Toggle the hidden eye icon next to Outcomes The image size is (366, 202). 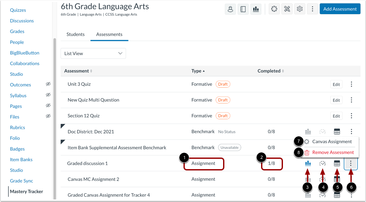[48, 84]
